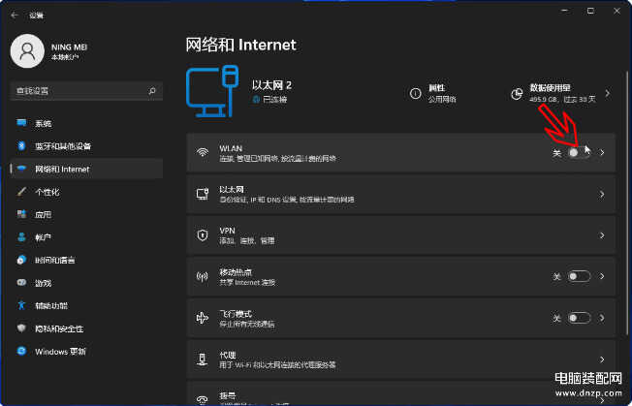Toggle airplane mode (飞行模式) switch
632x406 pixels.
[x=579, y=318]
